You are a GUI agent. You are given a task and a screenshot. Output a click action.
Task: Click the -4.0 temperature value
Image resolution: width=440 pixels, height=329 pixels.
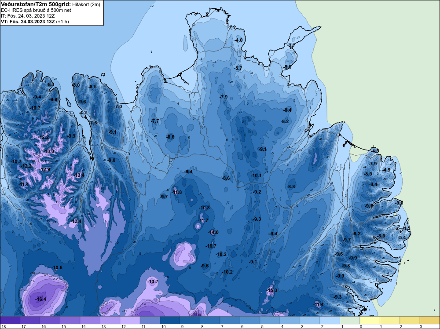click(x=238, y=40)
